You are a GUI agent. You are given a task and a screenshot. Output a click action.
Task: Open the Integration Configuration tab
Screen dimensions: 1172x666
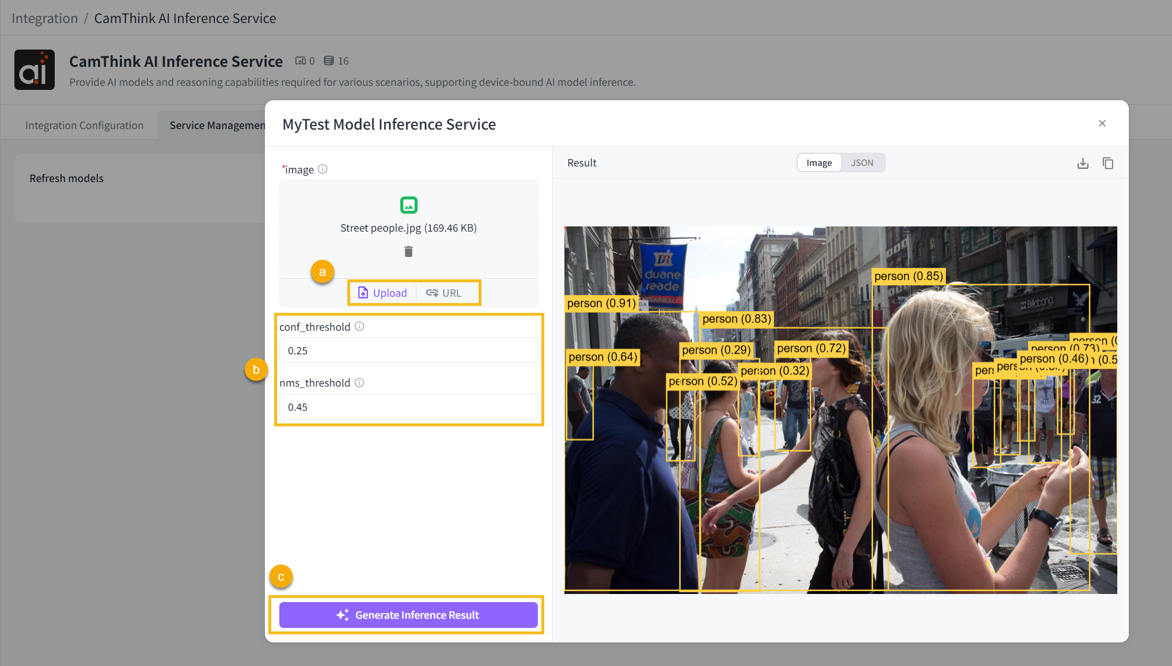click(84, 125)
